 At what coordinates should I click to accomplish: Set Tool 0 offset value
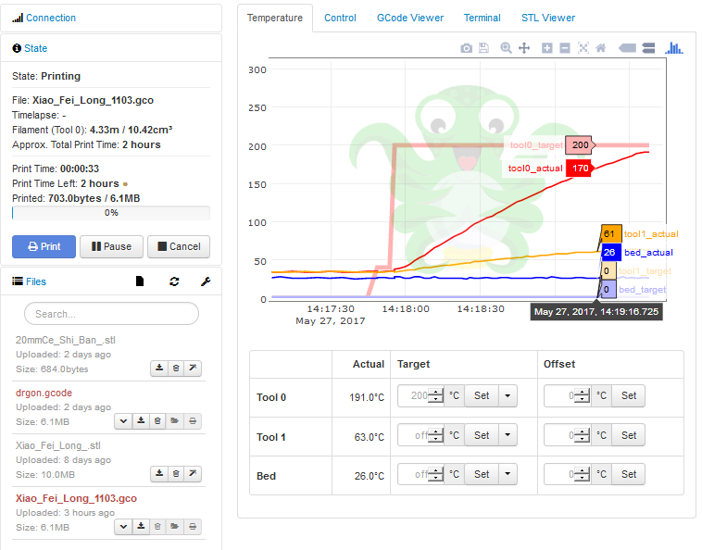pyautogui.click(x=629, y=395)
